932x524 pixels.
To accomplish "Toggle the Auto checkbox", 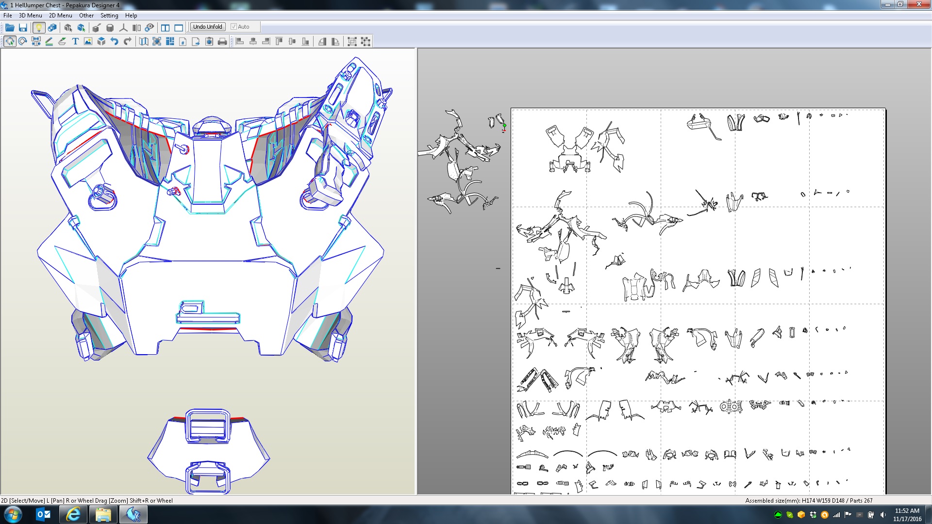I will (233, 27).
